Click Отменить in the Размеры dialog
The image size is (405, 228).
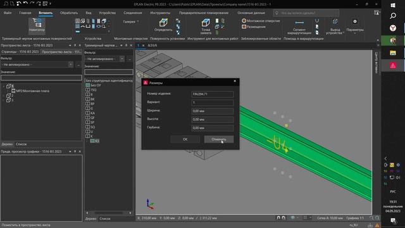pyautogui.click(x=219, y=139)
